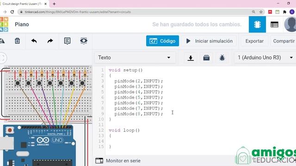Click the Piano project name
296x166 pixels.
tap(22, 24)
